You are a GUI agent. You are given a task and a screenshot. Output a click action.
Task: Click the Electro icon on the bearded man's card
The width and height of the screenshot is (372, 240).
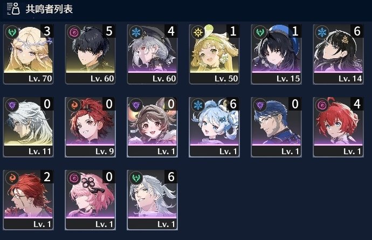pyautogui.click(x=260, y=105)
